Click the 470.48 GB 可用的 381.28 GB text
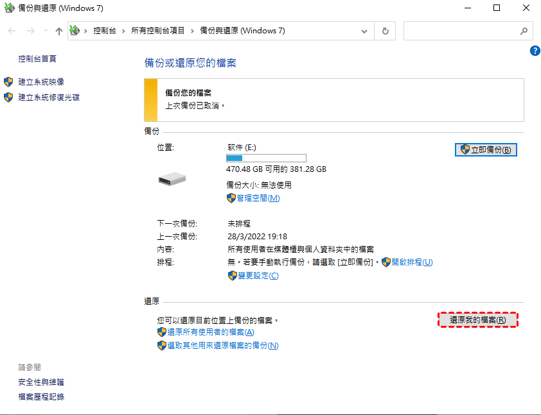The width and height of the screenshot is (541, 415). coord(276,169)
